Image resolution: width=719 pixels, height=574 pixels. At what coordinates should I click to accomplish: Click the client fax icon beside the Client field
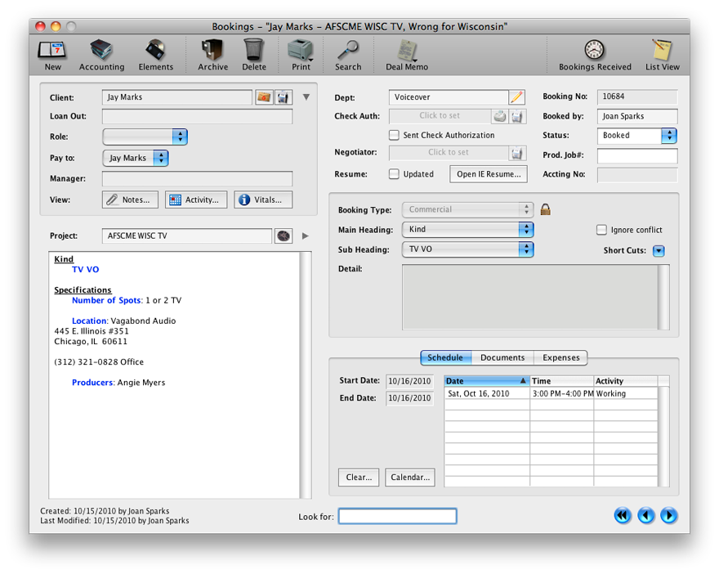284,97
